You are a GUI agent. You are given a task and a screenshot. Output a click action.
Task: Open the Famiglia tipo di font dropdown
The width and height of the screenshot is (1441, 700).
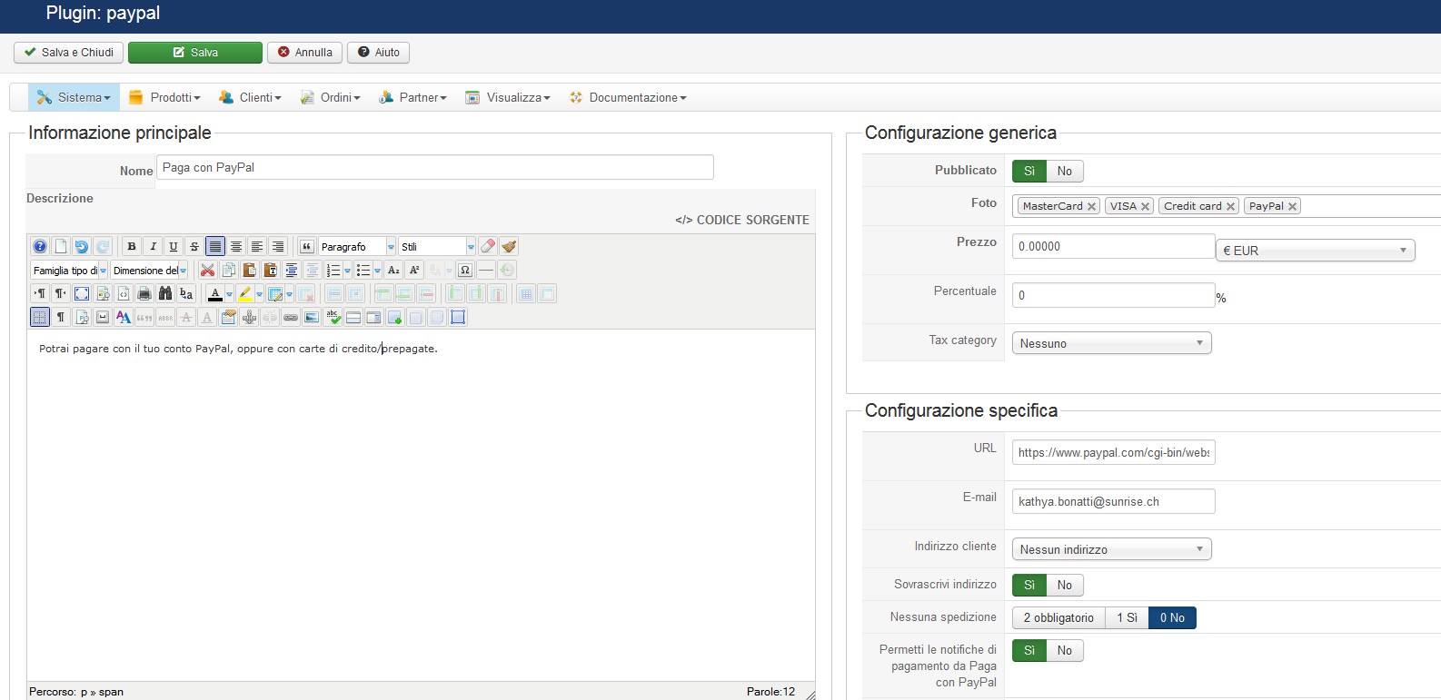[69, 270]
